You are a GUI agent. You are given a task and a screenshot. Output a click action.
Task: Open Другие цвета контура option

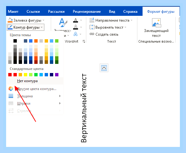[35, 89]
